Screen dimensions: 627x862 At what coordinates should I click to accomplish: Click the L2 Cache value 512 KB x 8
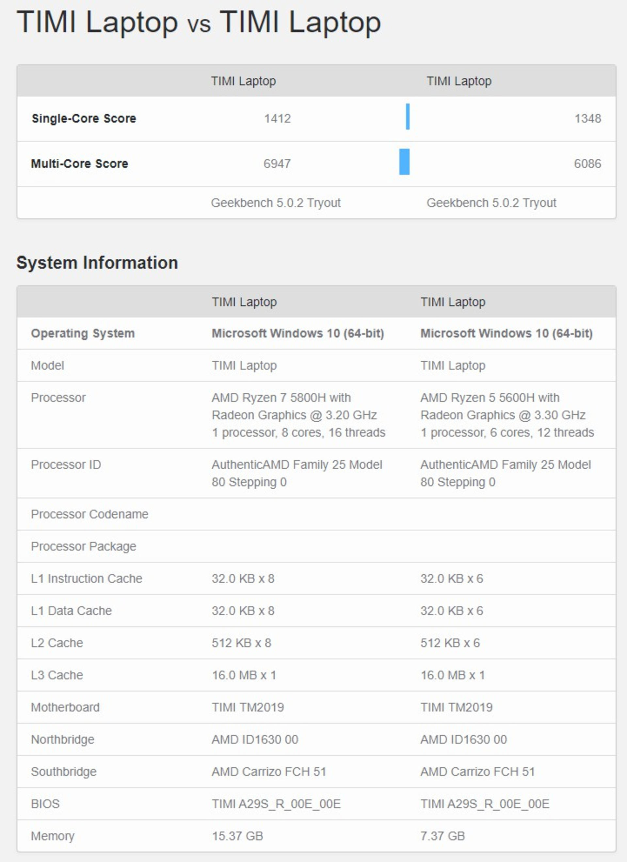(x=242, y=643)
